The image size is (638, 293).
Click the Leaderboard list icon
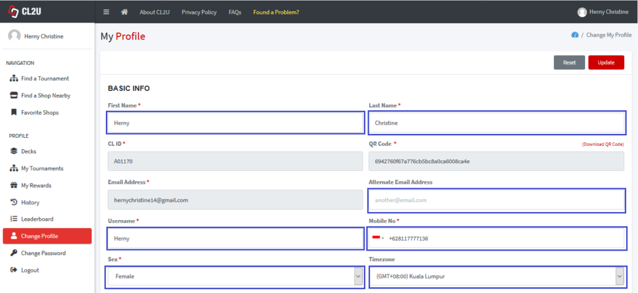click(x=14, y=219)
